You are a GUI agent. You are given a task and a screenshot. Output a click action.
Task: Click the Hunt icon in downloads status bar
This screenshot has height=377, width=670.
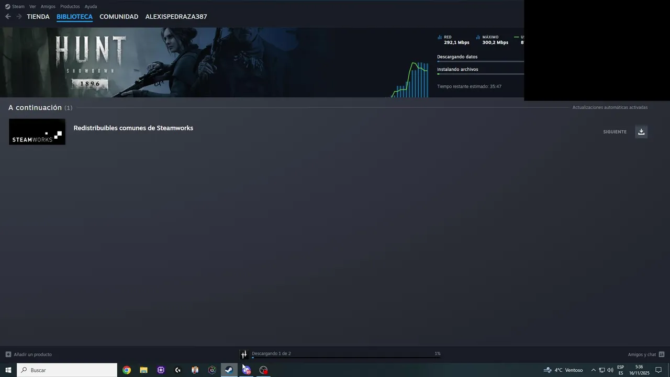point(244,354)
